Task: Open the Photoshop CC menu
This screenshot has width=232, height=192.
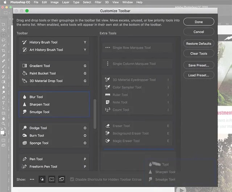Action: [x=20, y=2]
